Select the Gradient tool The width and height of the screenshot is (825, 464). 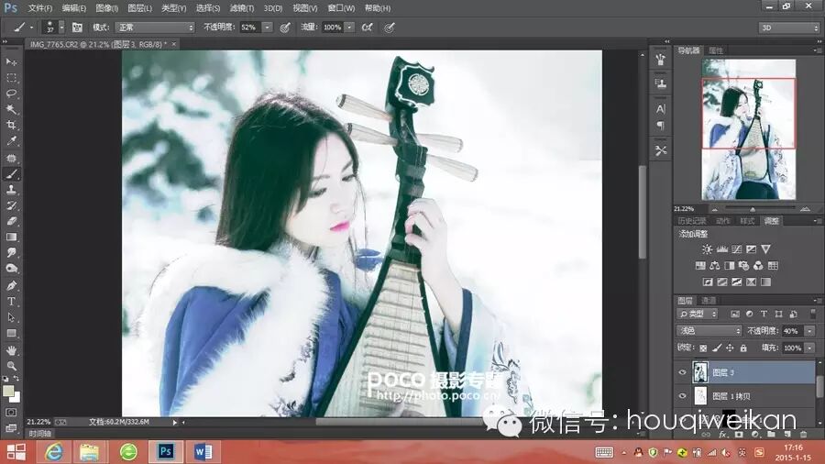pos(11,238)
